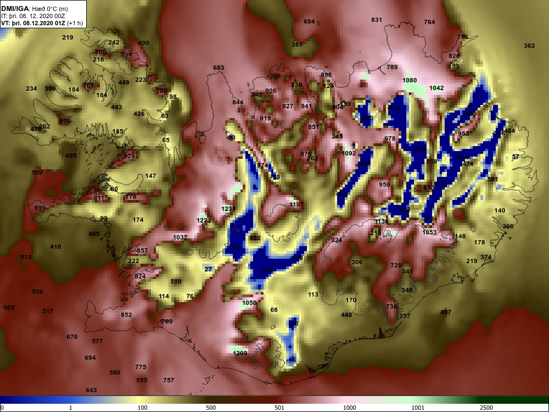Image resolution: width=549 pixels, height=412 pixels.
Task: Click the map value '764'
Action: coord(429,22)
